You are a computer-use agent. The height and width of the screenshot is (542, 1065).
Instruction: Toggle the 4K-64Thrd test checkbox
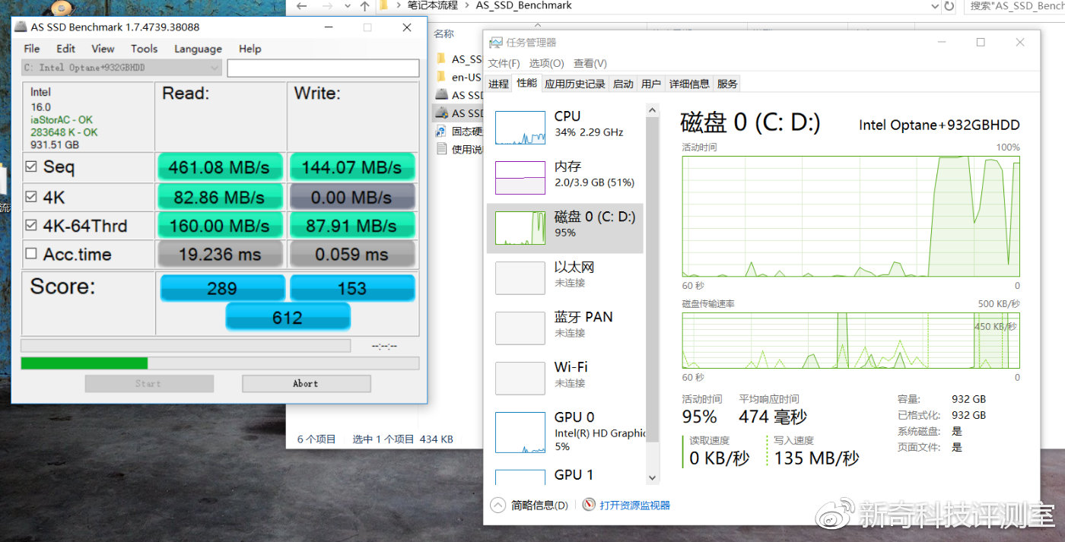click(31, 225)
